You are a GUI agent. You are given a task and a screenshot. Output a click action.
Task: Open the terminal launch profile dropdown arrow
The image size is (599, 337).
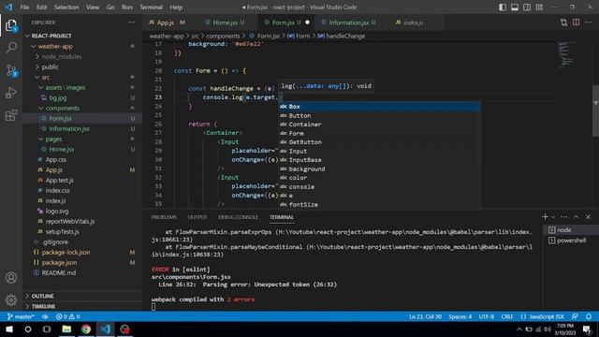(553, 217)
